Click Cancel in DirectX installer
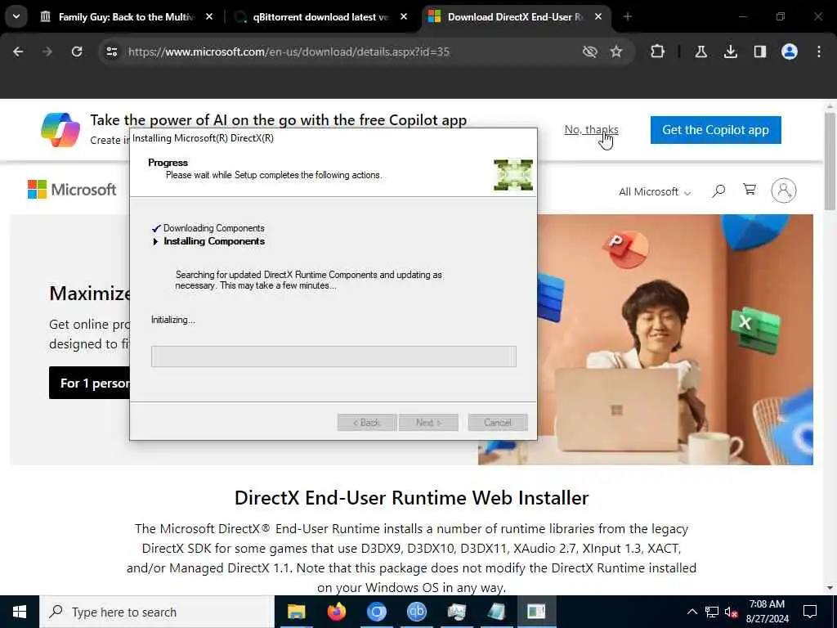 pos(498,423)
